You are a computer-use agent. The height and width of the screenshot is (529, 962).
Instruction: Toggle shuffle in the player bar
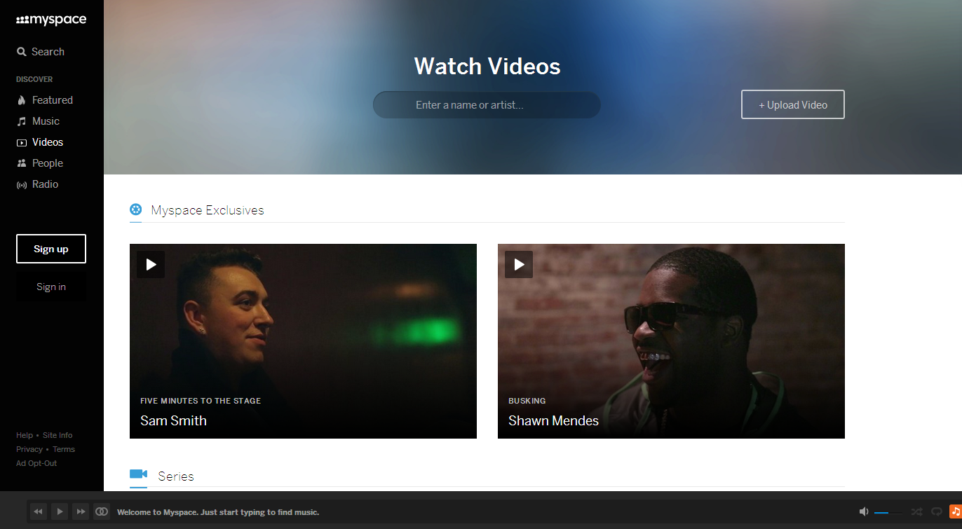916,512
